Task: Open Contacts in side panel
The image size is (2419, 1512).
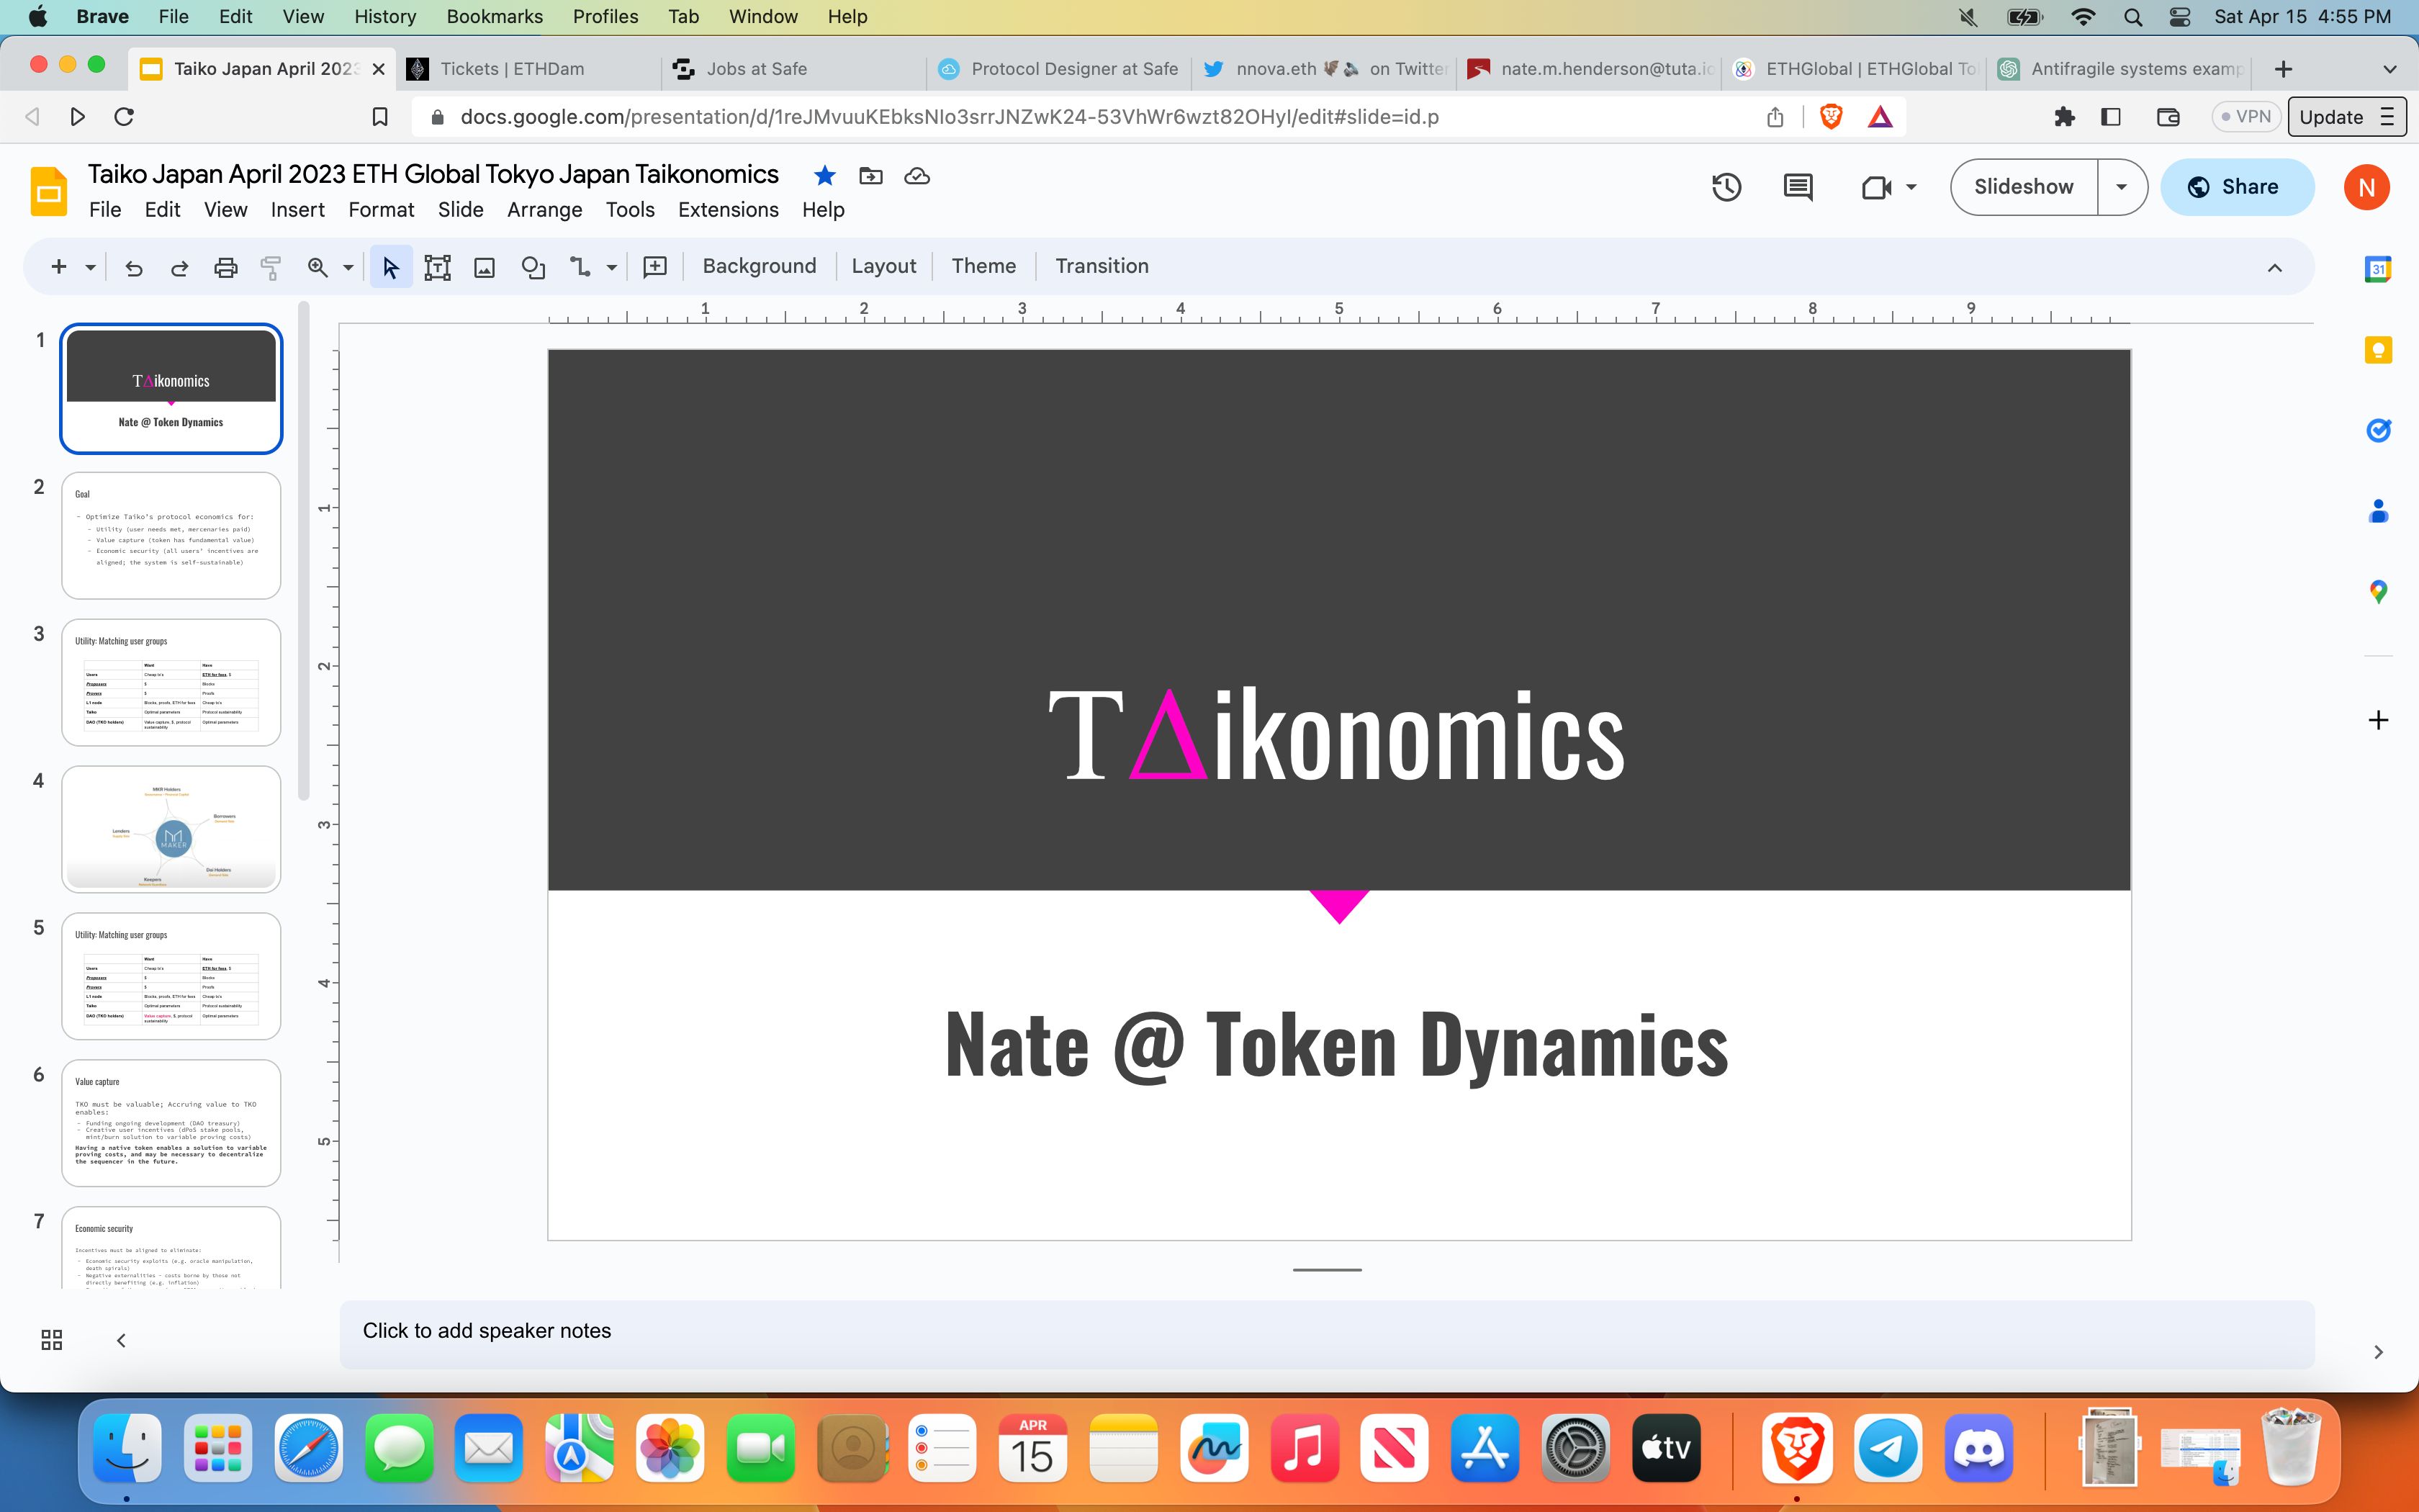Action: pos(2378,511)
